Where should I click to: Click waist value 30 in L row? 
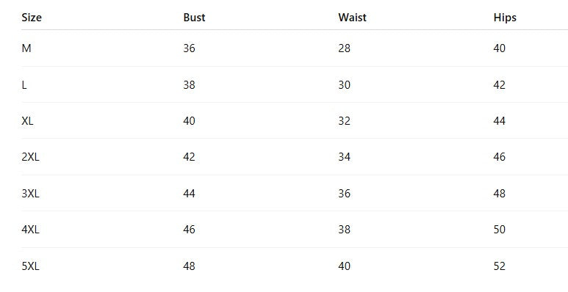point(344,85)
